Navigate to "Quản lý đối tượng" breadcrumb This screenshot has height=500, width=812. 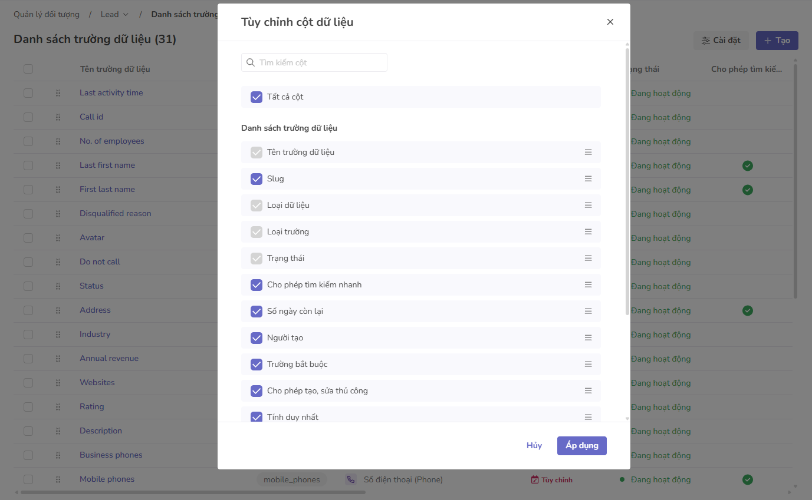click(x=47, y=14)
